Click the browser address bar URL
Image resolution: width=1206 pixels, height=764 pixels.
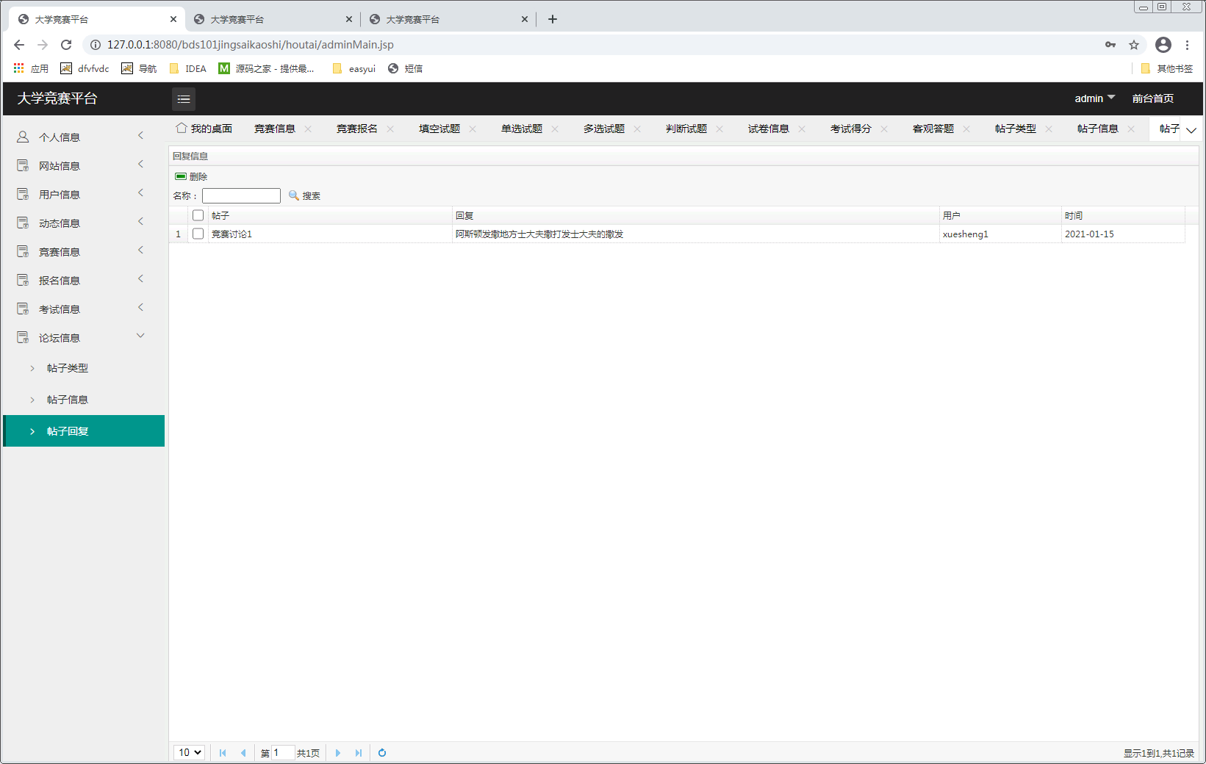251,45
